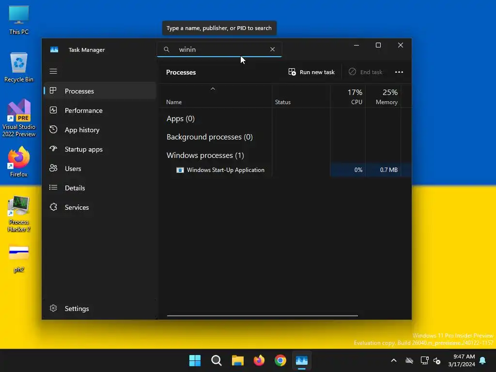
Task: Select the ph2 folder on desktop
Action: point(19,259)
